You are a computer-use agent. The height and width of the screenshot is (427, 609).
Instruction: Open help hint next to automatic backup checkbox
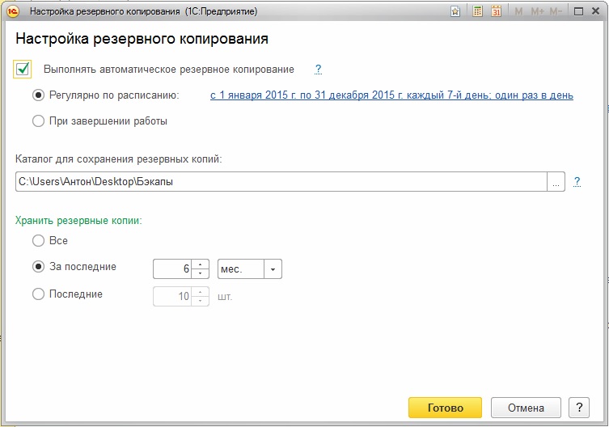[x=318, y=70]
